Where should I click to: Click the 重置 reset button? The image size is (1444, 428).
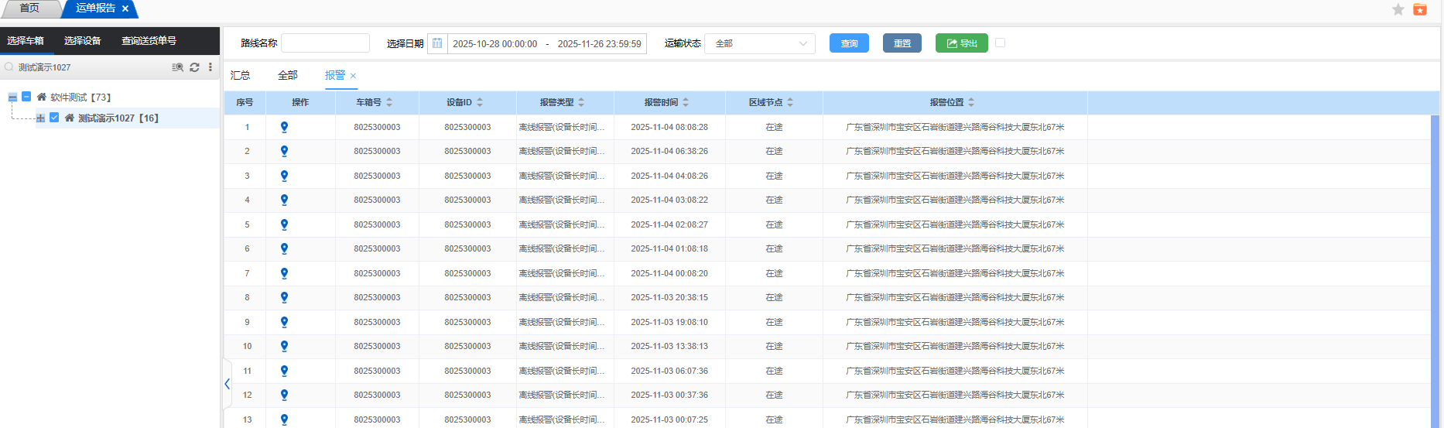pyautogui.click(x=902, y=43)
